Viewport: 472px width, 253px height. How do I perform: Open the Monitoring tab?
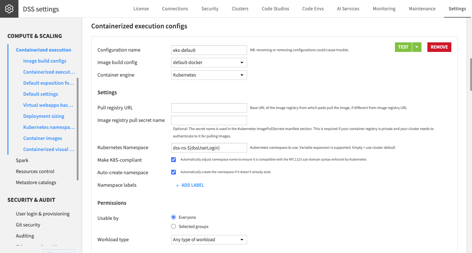point(384,9)
